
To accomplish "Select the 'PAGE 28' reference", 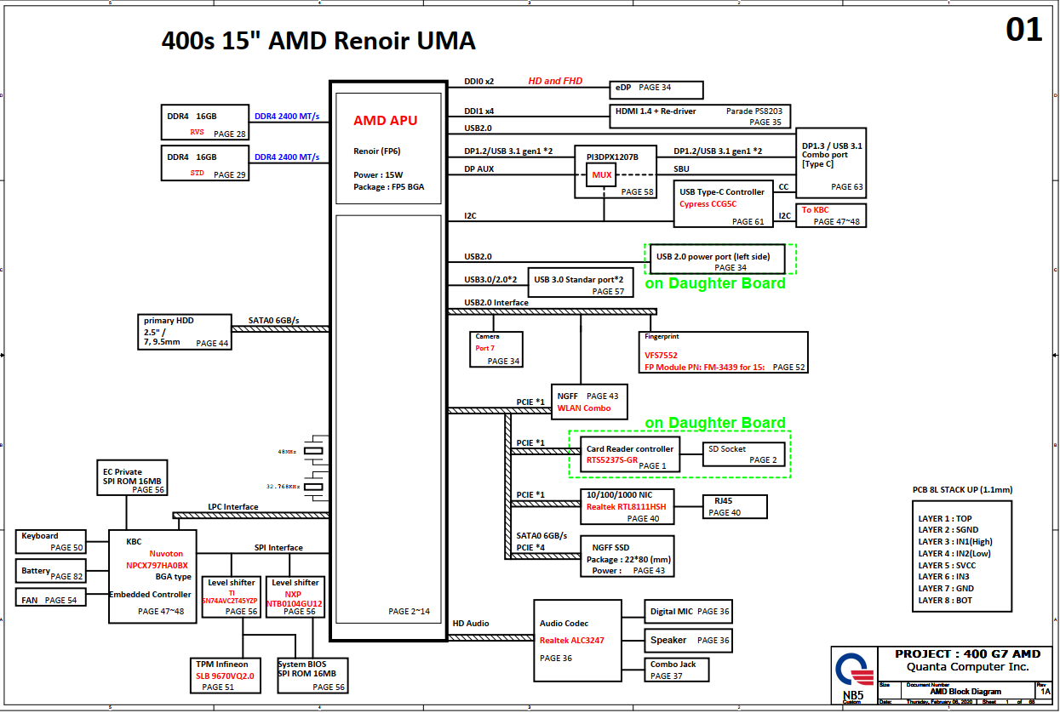I will click(x=229, y=134).
